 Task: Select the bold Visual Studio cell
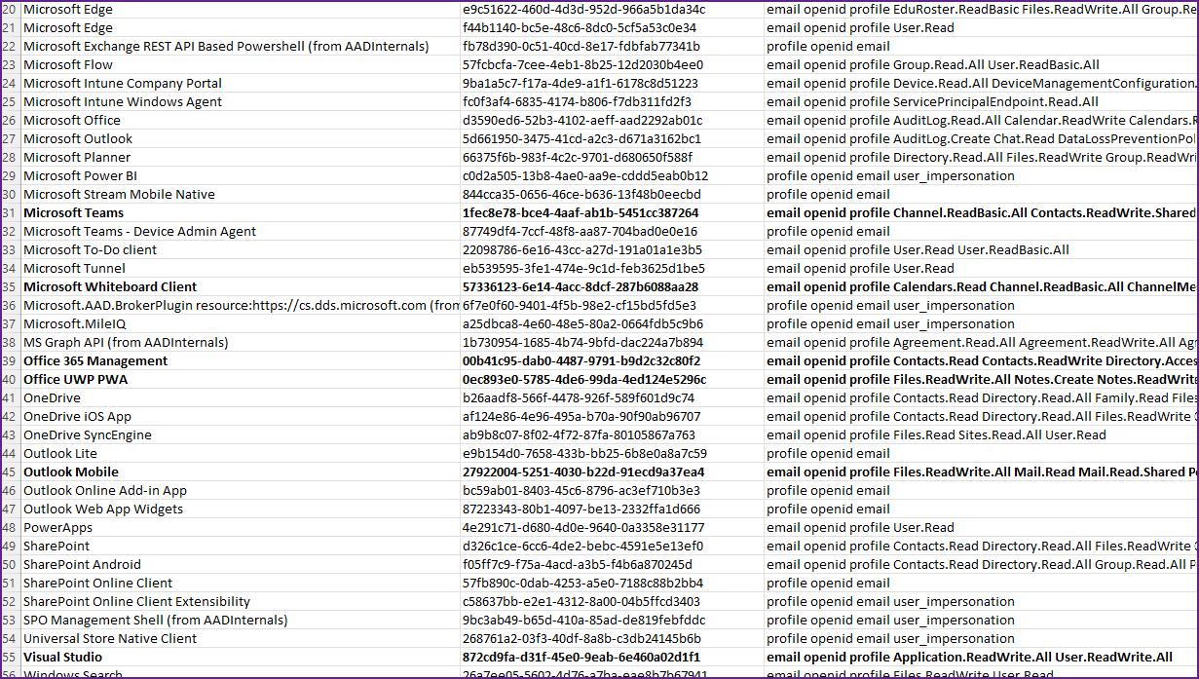coord(241,658)
